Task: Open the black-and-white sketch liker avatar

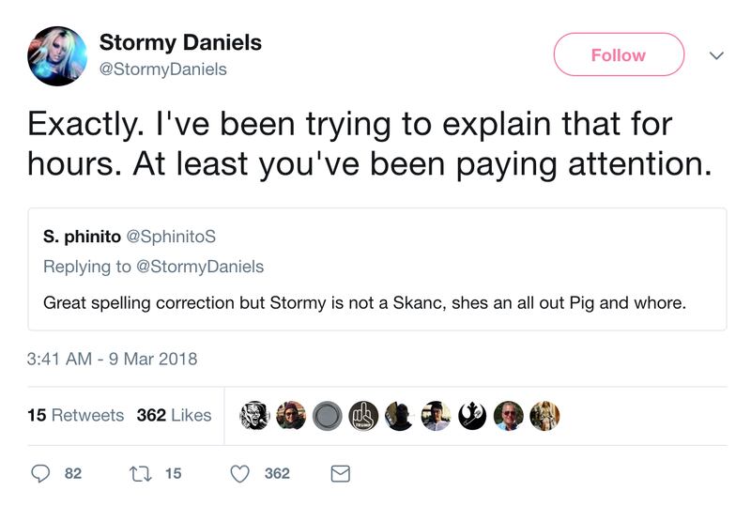Action: pos(254,416)
